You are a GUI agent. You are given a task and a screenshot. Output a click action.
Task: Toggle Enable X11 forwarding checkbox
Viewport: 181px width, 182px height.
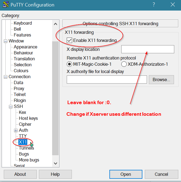[69, 40]
